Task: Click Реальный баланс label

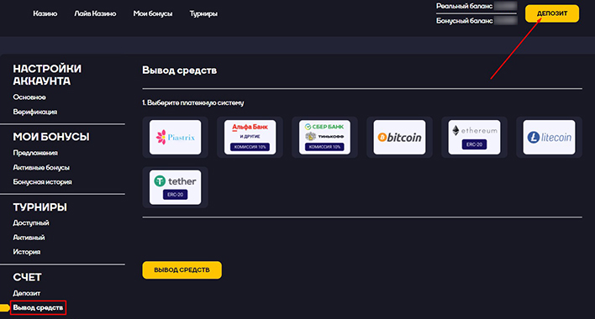Action: pyautogui.click(x=464, y=6)
